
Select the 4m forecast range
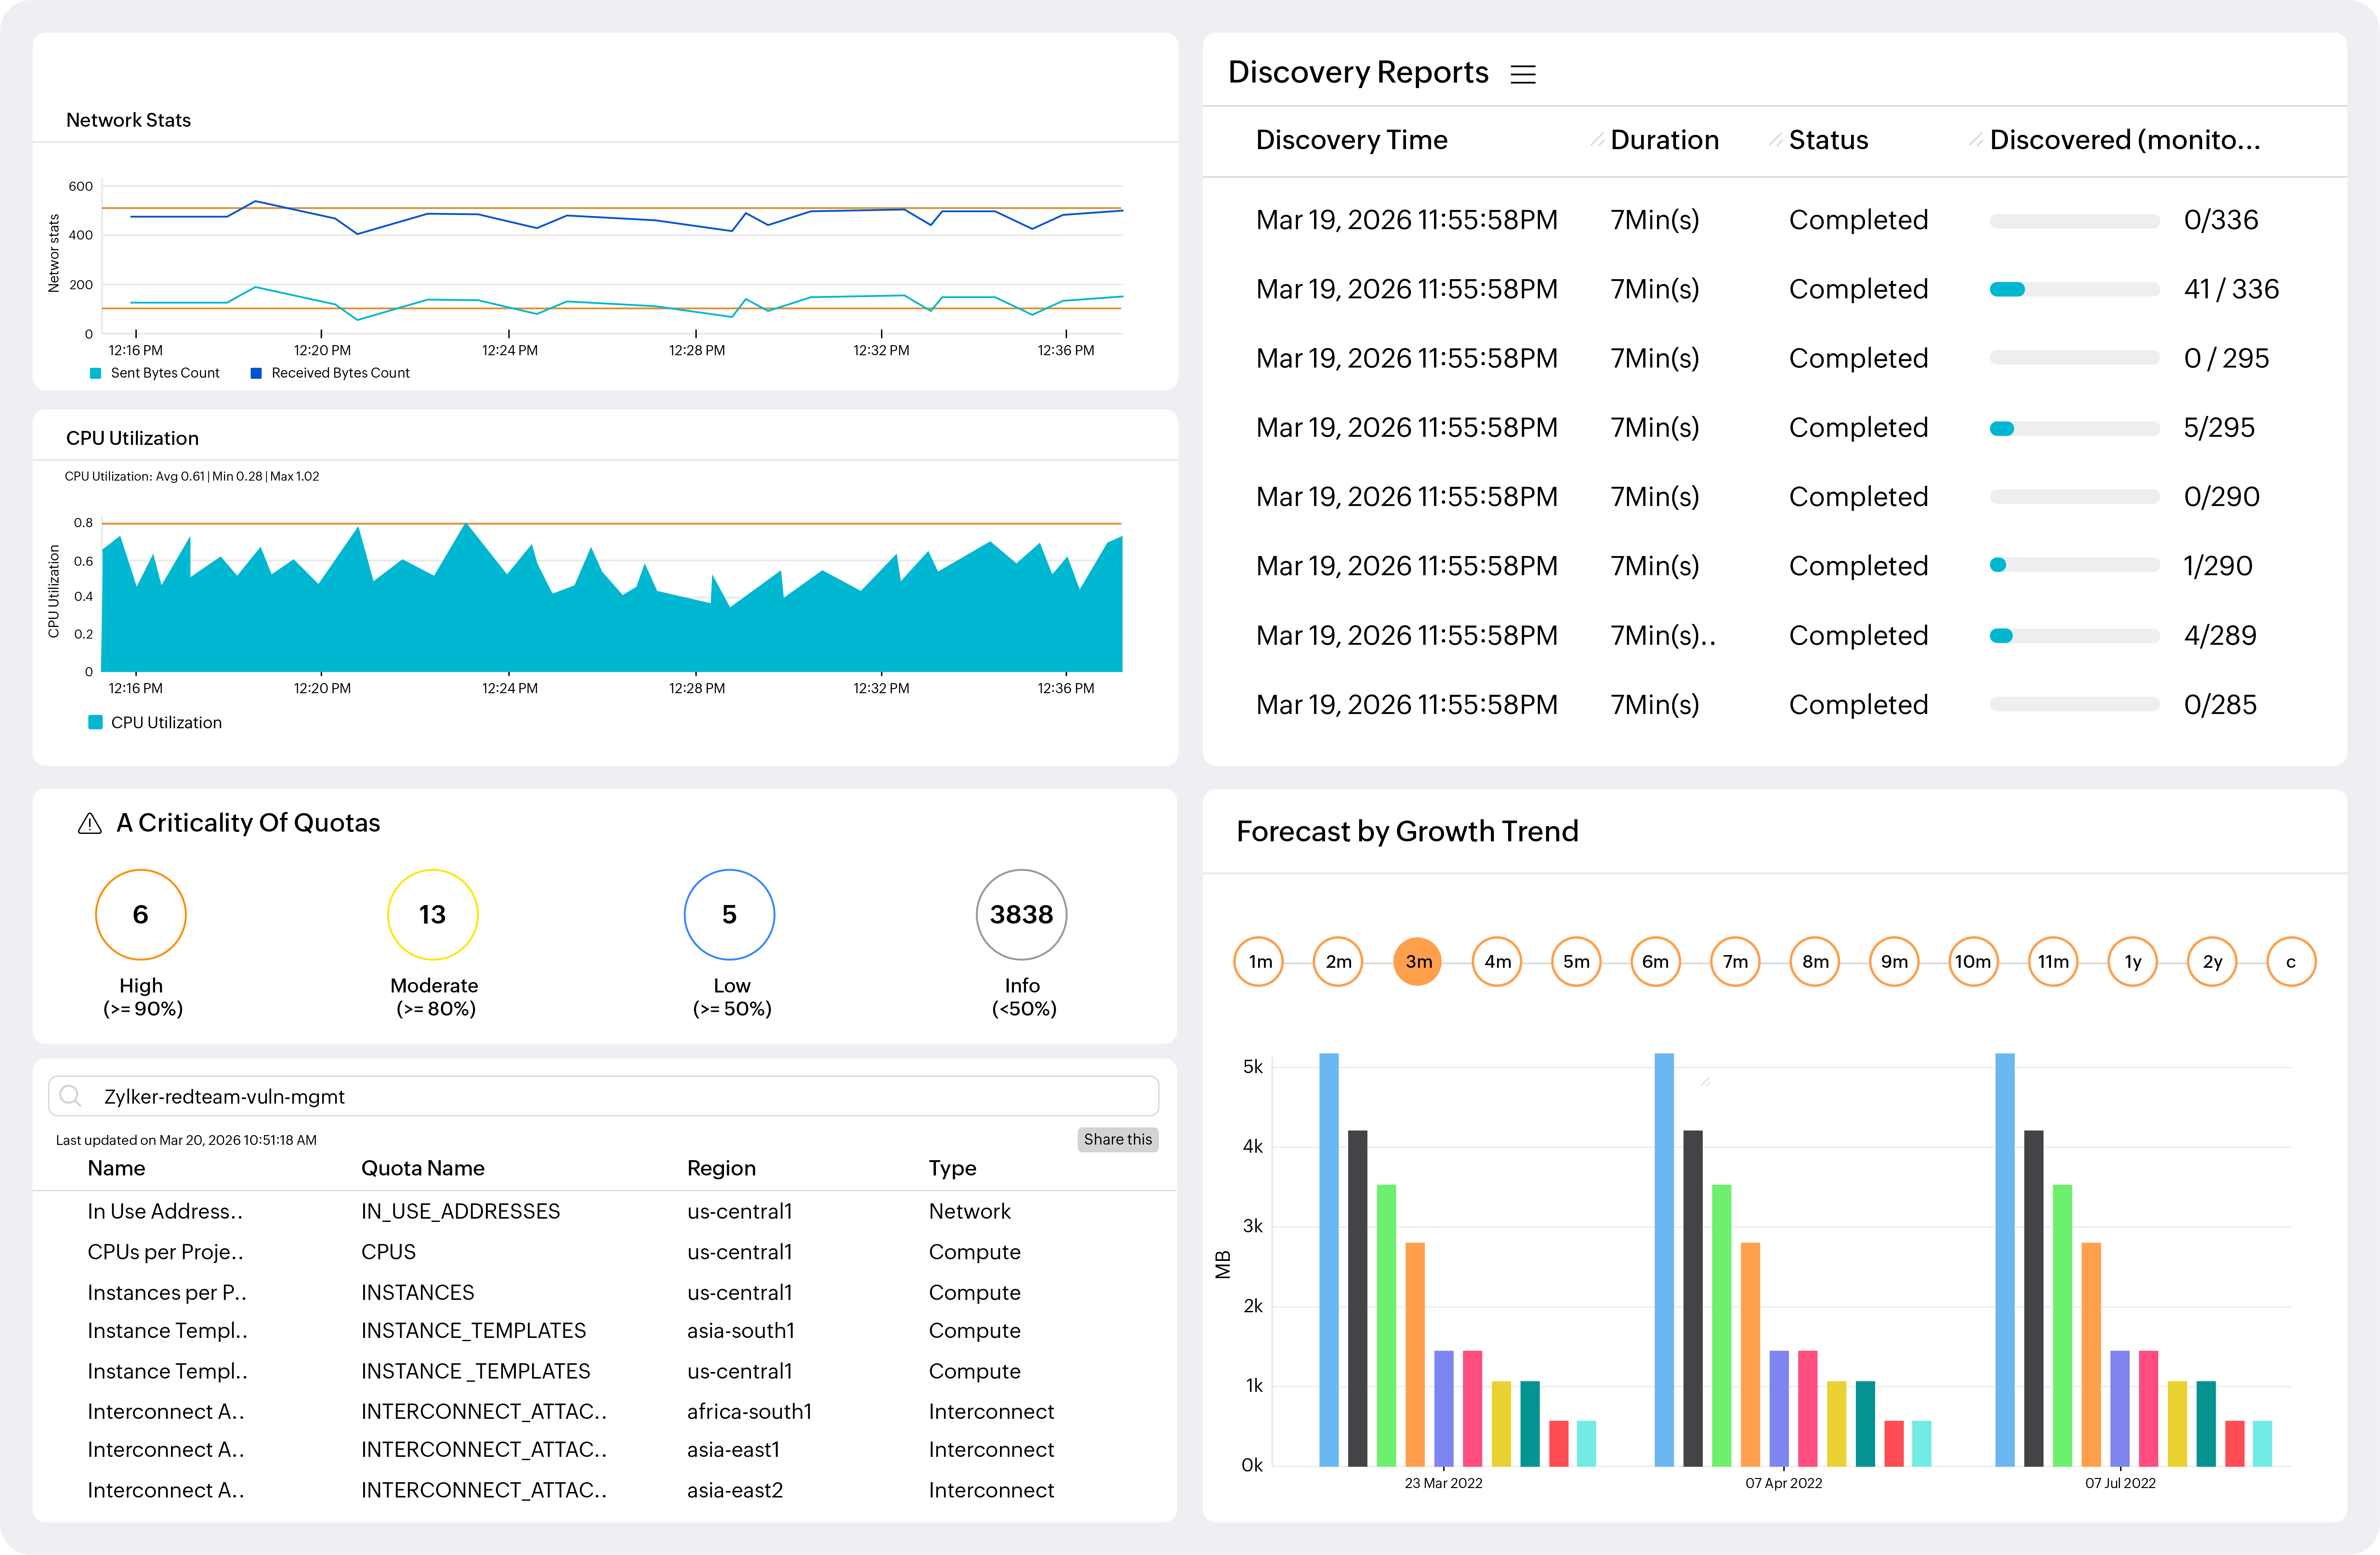(1497, 961)
